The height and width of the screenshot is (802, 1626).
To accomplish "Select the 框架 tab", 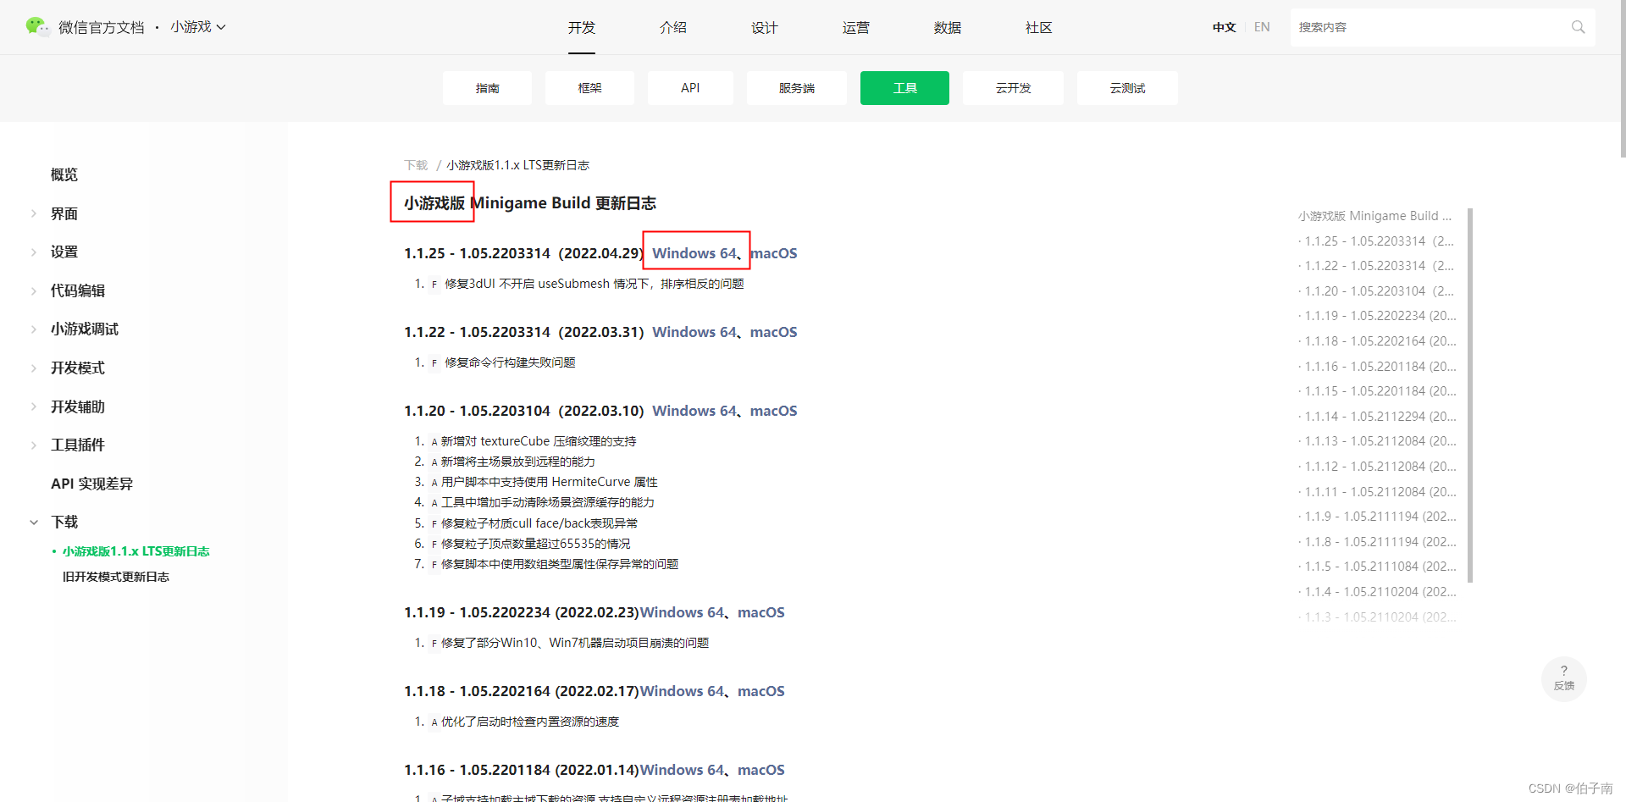I will tap(589, 88).
